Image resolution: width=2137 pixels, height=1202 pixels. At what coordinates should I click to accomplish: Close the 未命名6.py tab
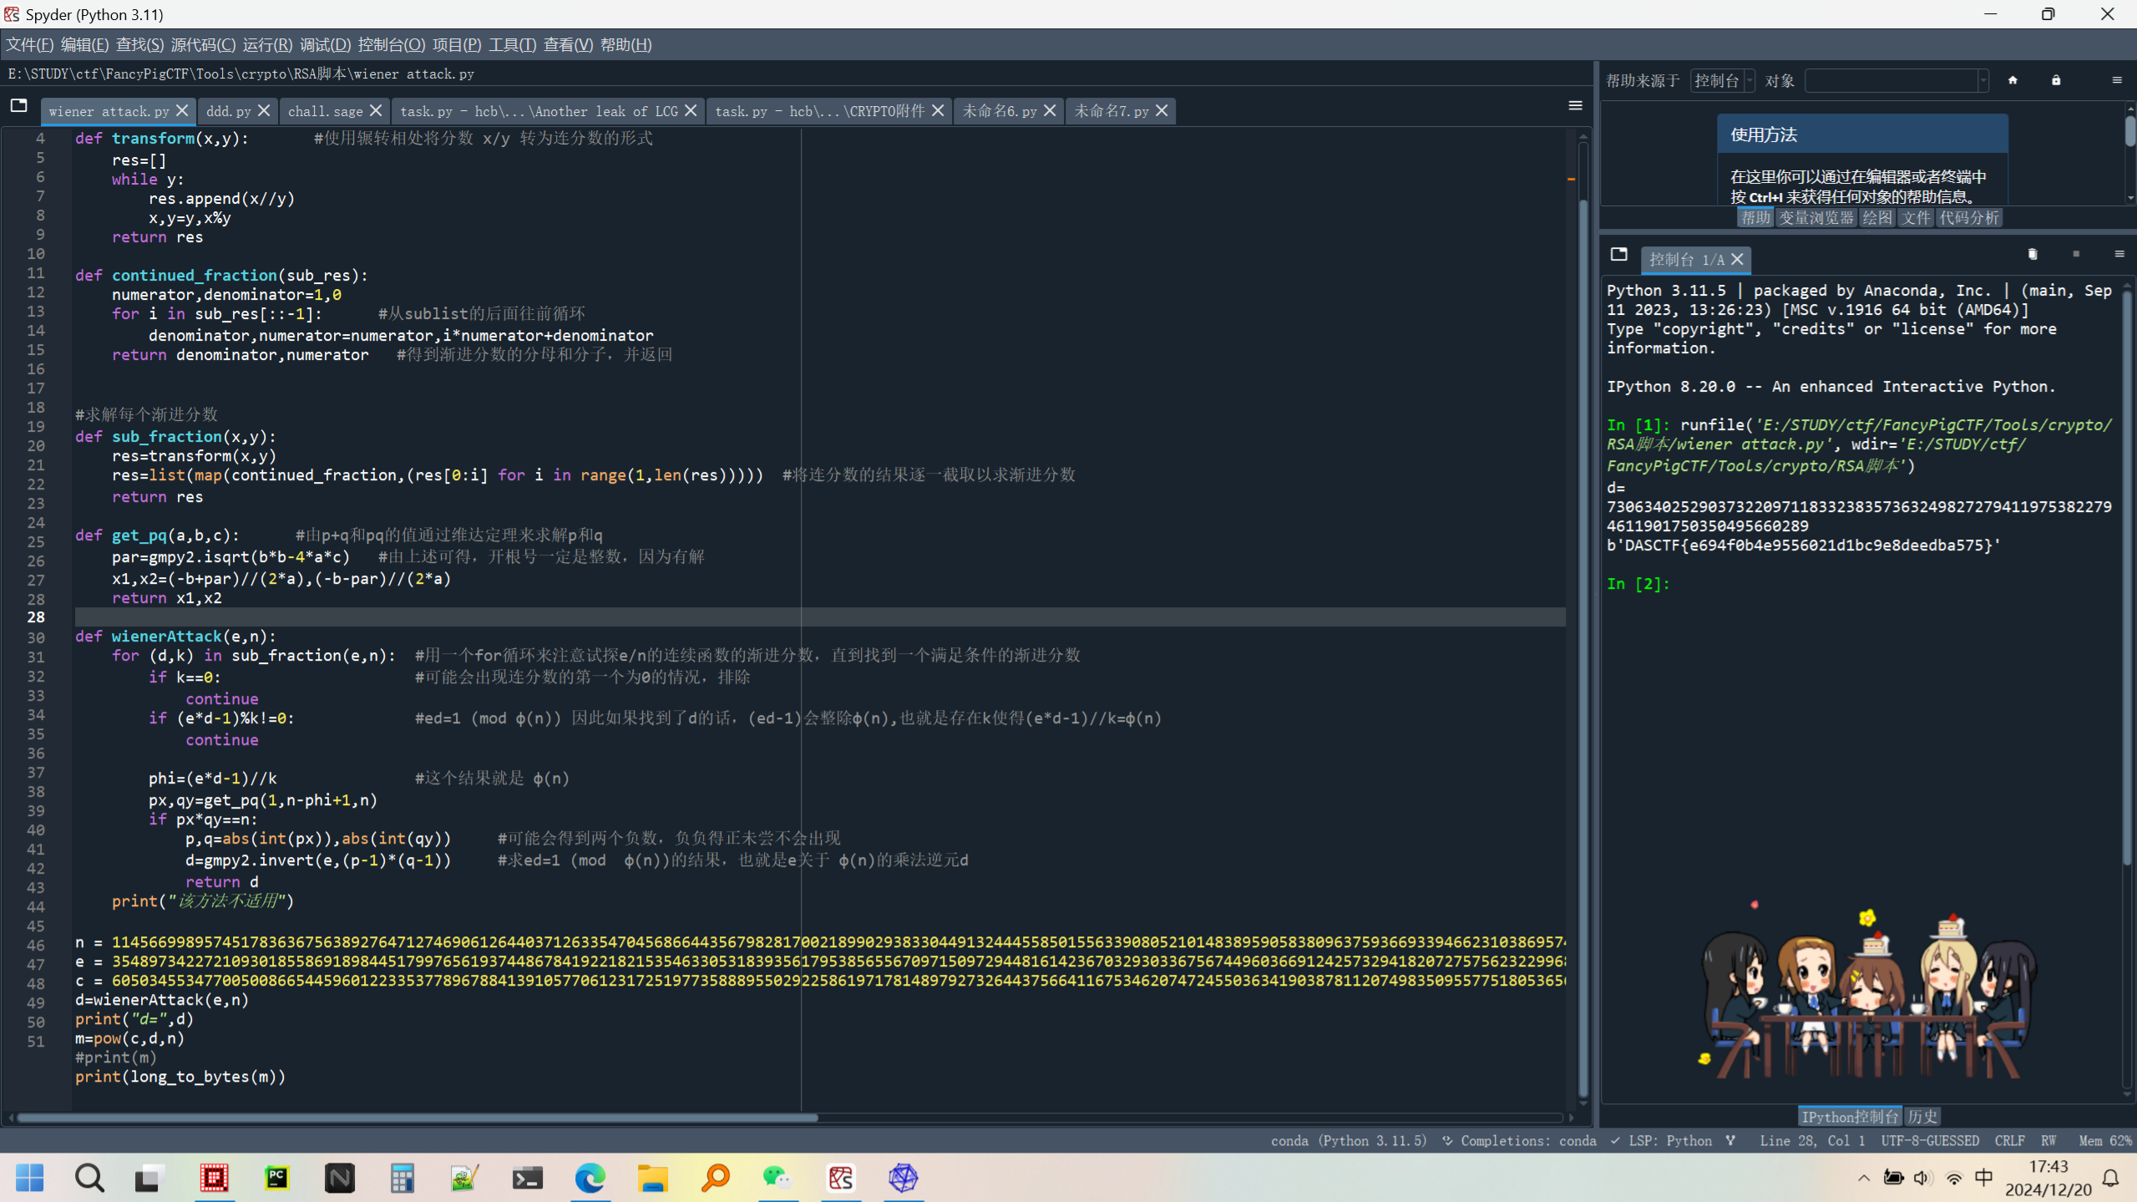[x=1050, y=110]
